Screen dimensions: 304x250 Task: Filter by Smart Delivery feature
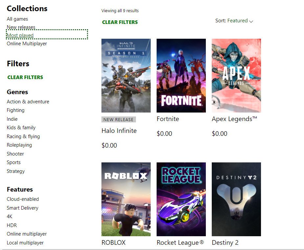[x=23, y=208]
